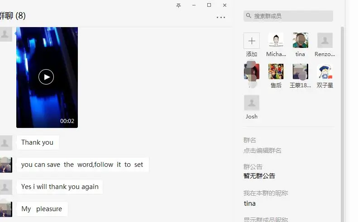The width and height of the screenshot is (358, 222).
Task: Click the "My pleasure" message bubble
Action: point(42,209)
